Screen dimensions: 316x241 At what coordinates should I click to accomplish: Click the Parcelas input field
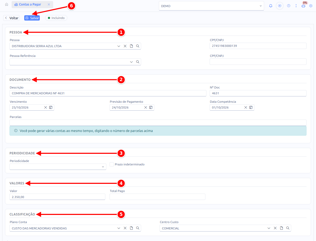click(x=158, y=123)
